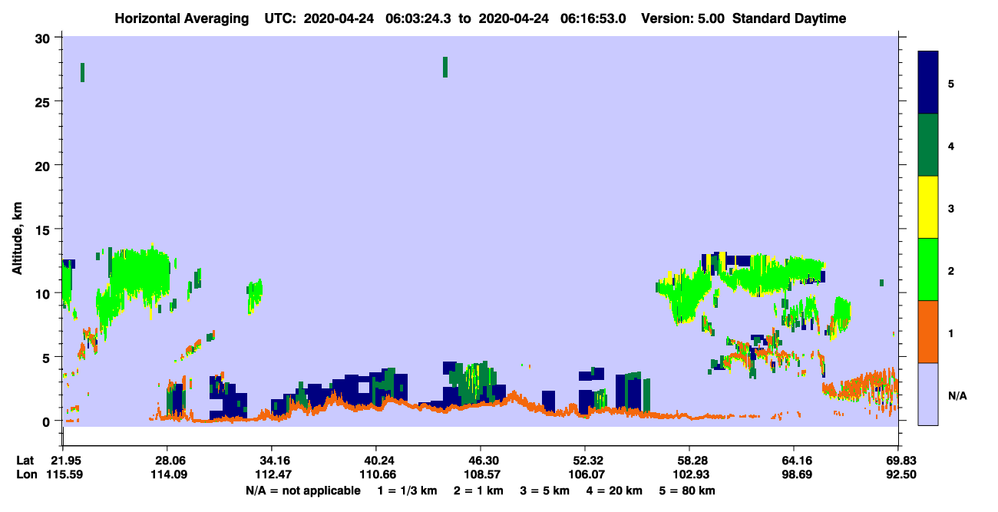
Task: Click the orange level 1 color swatch
Action: 928,332
